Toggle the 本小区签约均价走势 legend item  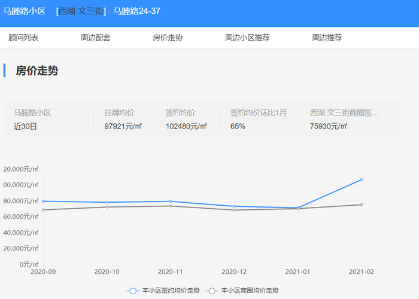(x=171, y=291)
